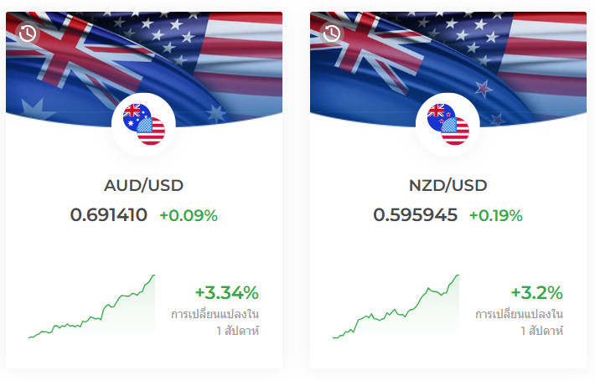Screen dimensions: 595x381
Task: Click the clock icon on NZD/USD card
Action: 332,33
